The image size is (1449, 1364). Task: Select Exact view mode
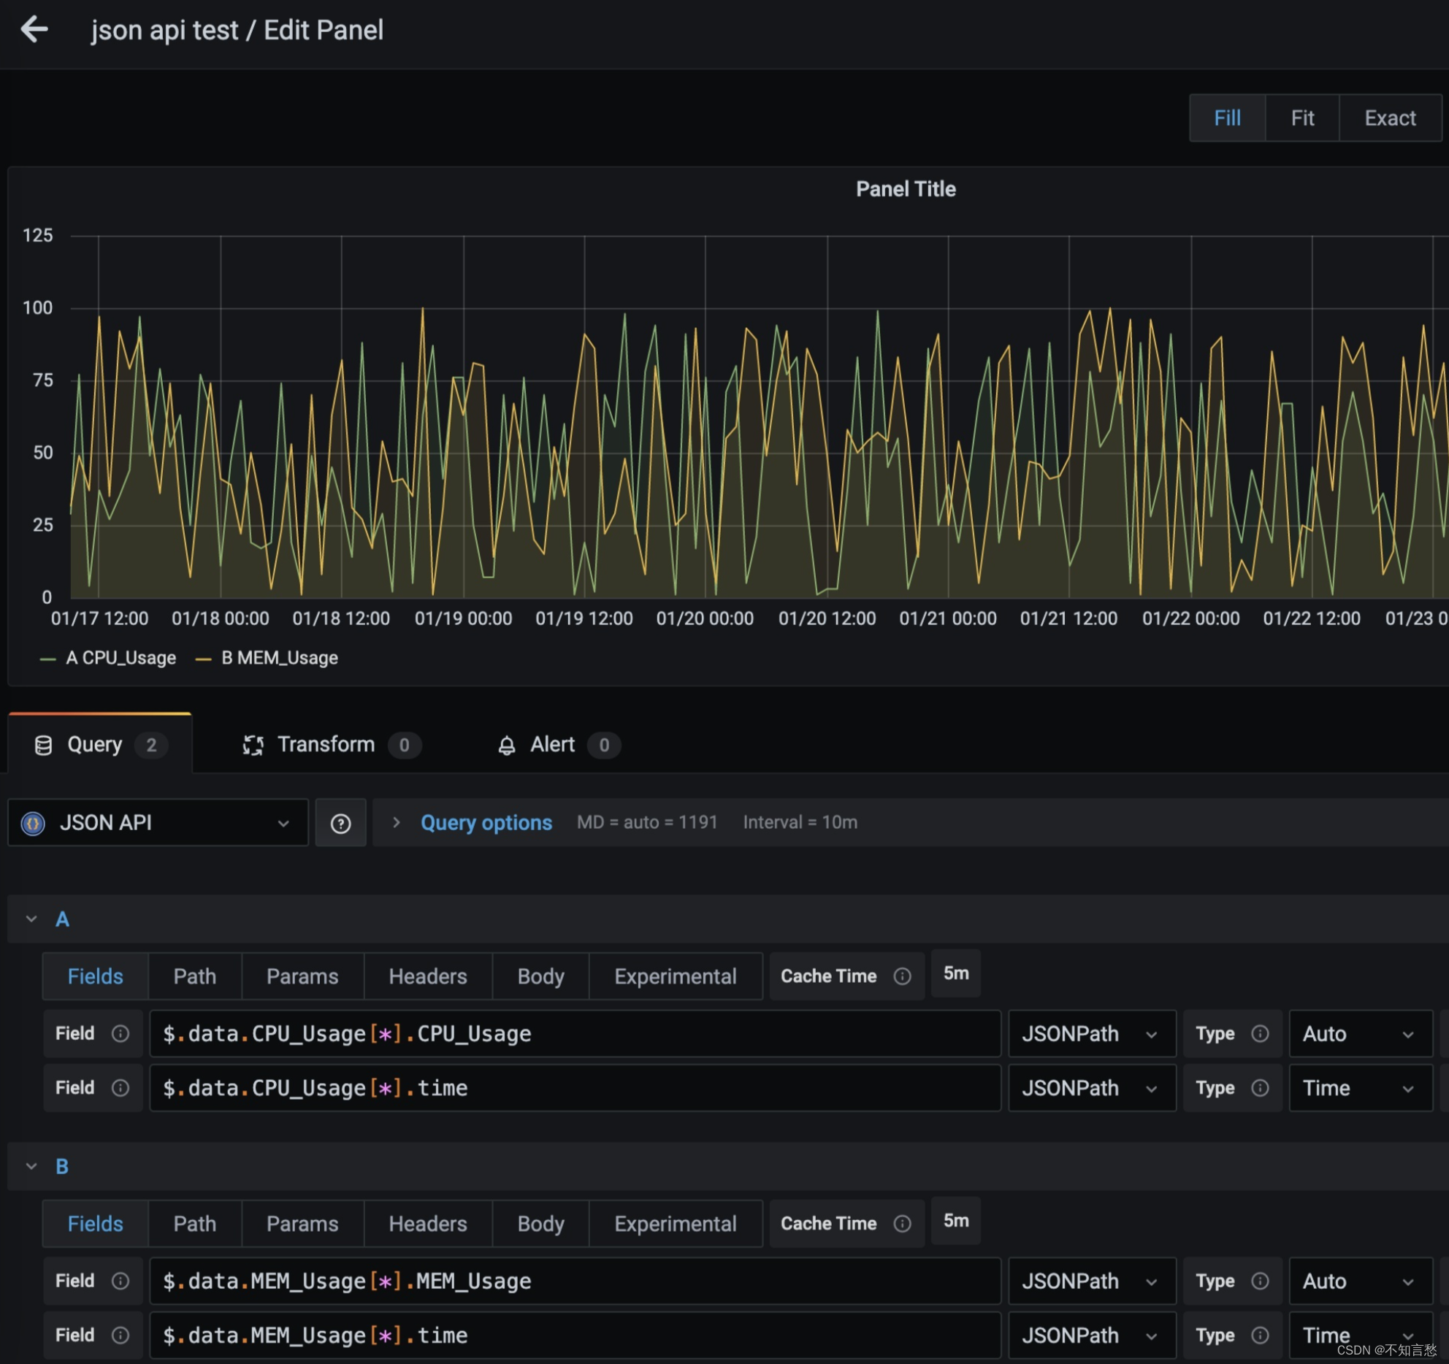[x=1390, y=118]
